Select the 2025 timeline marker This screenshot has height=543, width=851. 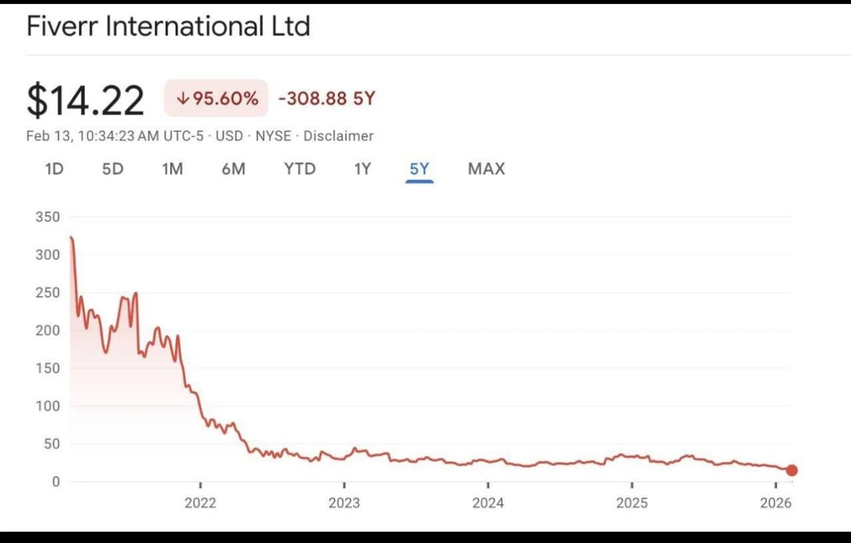[x=632, y=502]
